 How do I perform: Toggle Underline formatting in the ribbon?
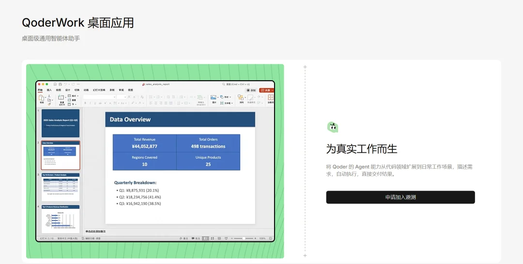coord(95,103)
